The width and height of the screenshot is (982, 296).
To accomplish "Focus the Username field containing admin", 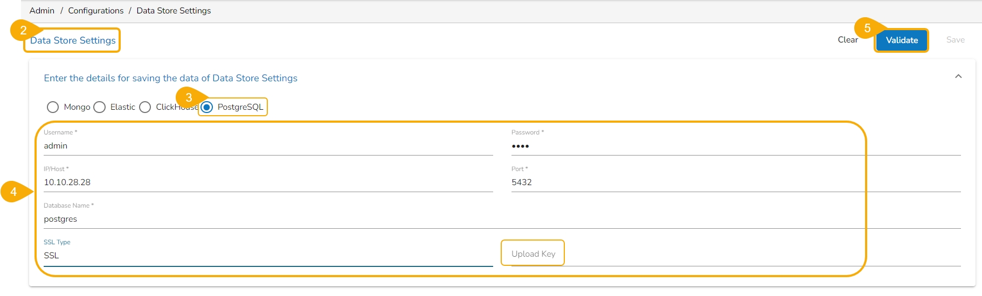I will coord(268,146).
